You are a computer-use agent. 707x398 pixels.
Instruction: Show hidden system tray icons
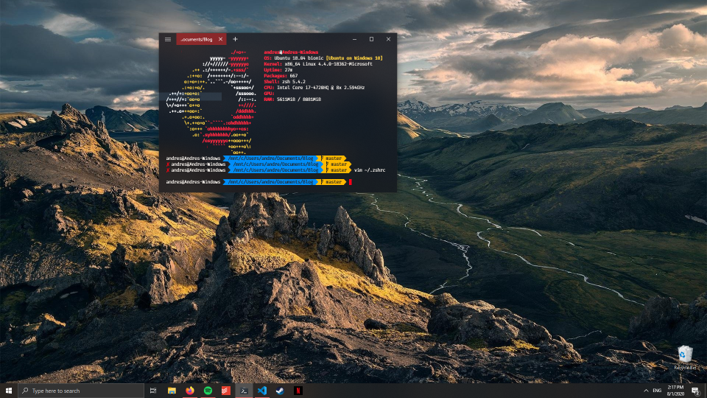[x=646, y=391]
